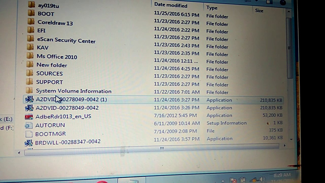Click the date 7/14/2009 2:08 PM

point(175,131)
